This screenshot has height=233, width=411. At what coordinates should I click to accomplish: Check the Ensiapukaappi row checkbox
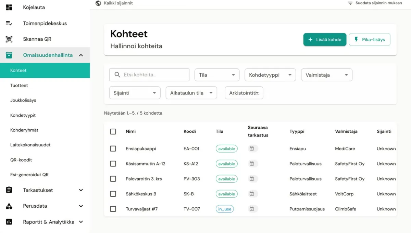point(113,149)
